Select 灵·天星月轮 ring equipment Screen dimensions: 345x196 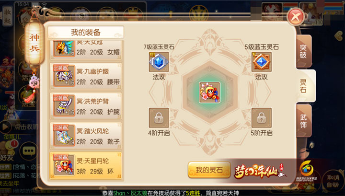tap(86, 166)
